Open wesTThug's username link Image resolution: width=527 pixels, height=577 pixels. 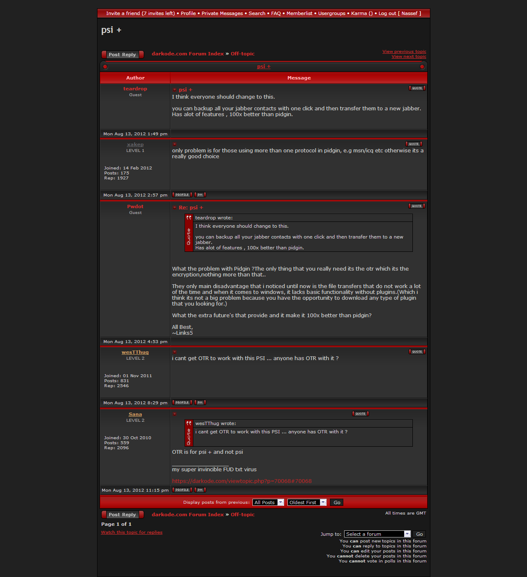pos(135,352)
